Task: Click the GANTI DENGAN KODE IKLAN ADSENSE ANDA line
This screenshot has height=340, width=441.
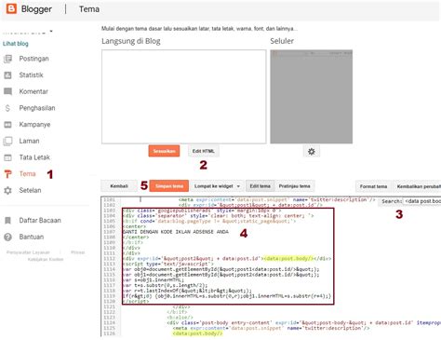Action: point(176,232)
